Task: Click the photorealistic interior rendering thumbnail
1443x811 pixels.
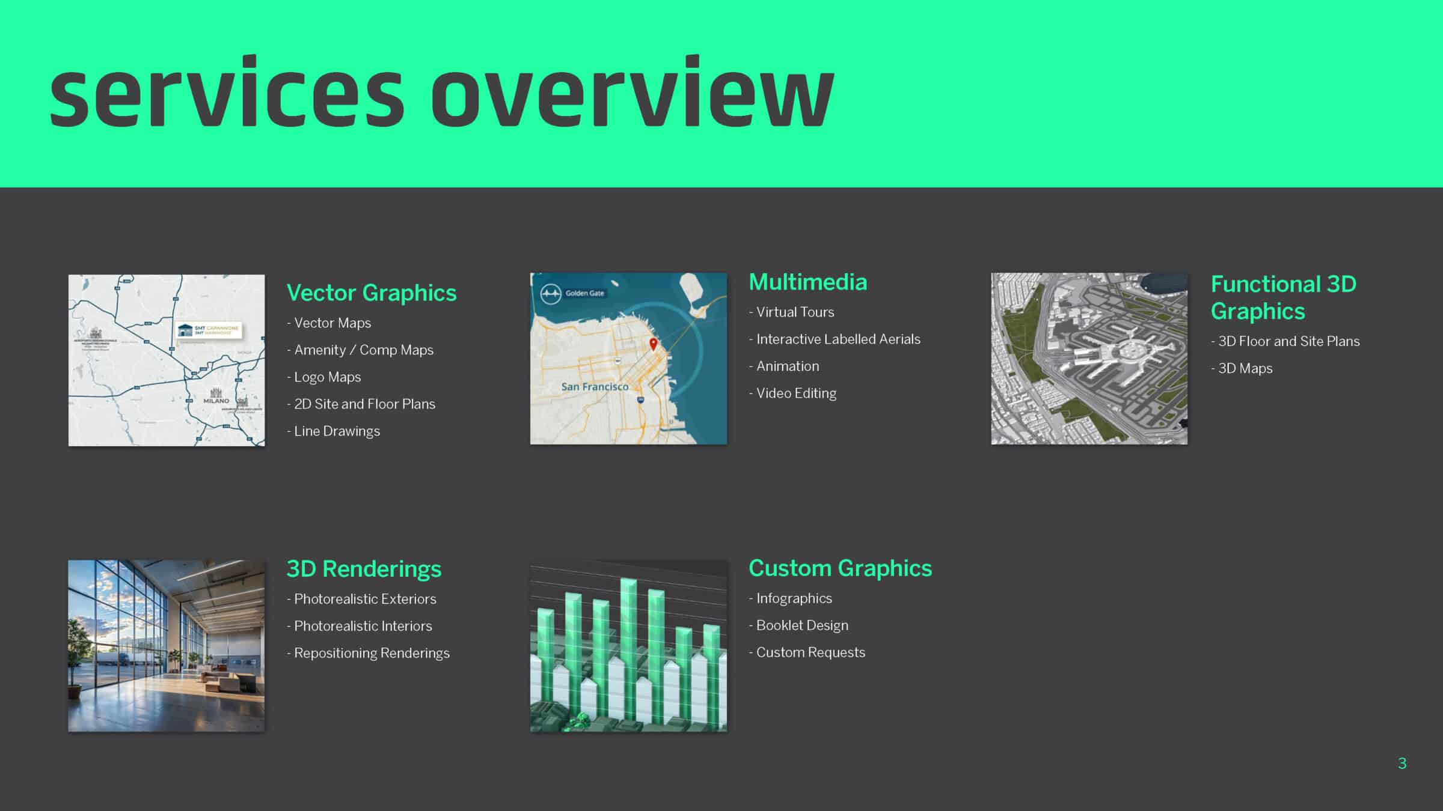Action: click(x=166, y=645)
